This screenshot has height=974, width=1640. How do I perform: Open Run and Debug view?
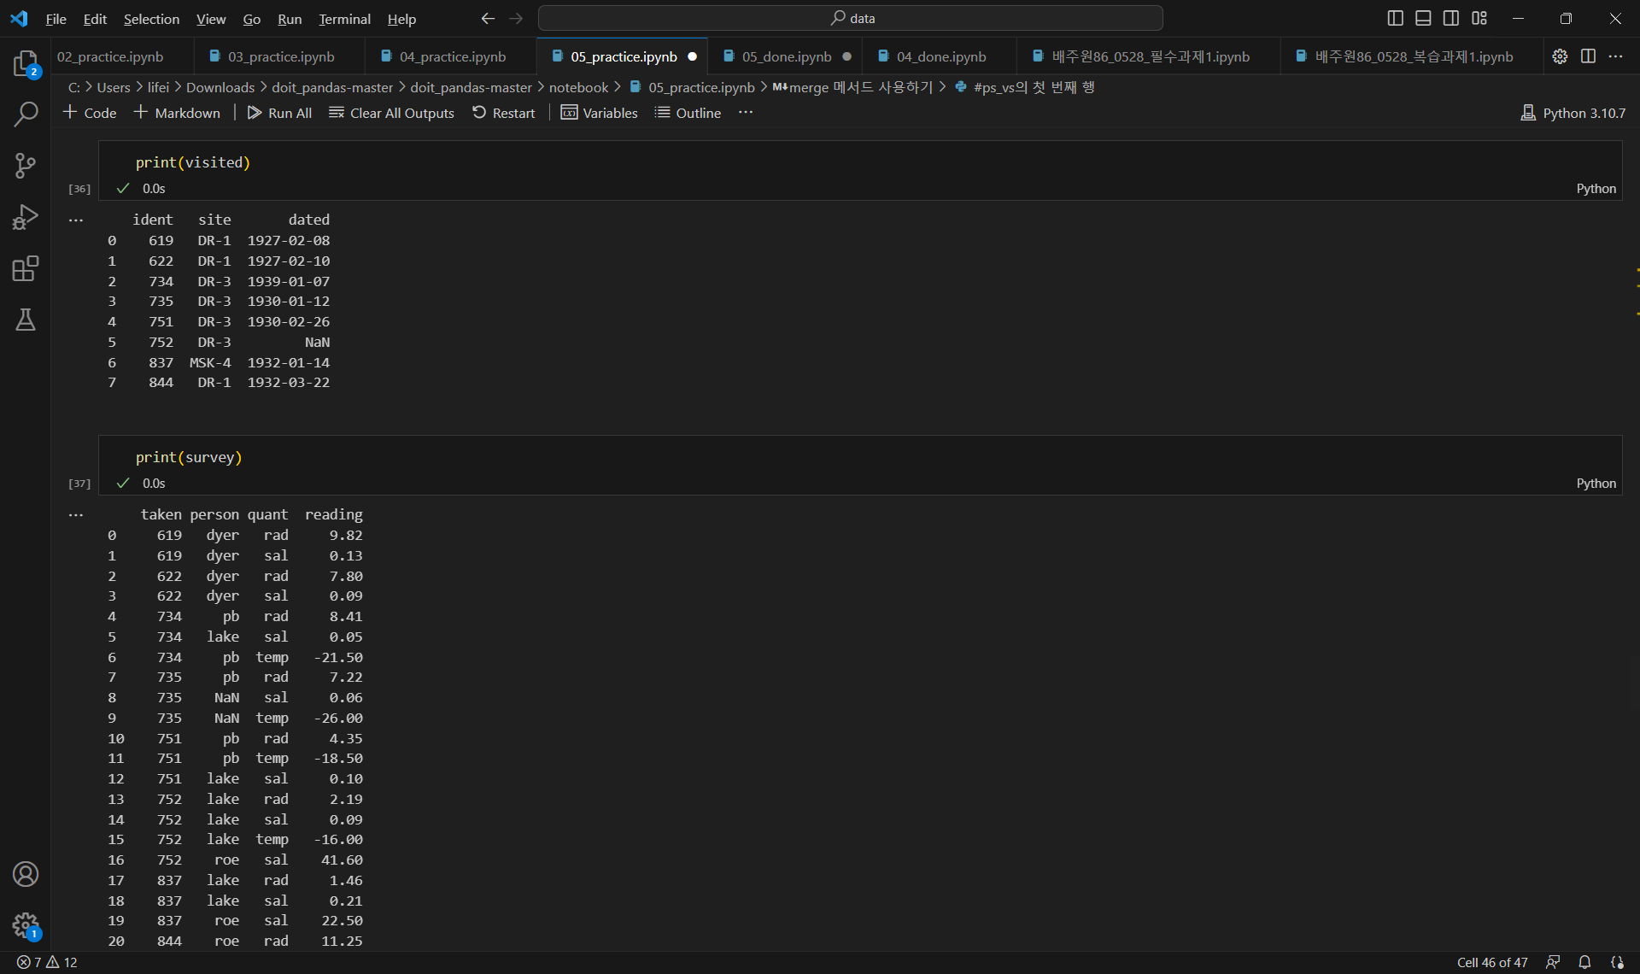[26, 217]
